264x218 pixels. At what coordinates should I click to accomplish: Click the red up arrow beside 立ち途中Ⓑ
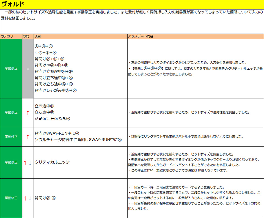tap(28, 113)
